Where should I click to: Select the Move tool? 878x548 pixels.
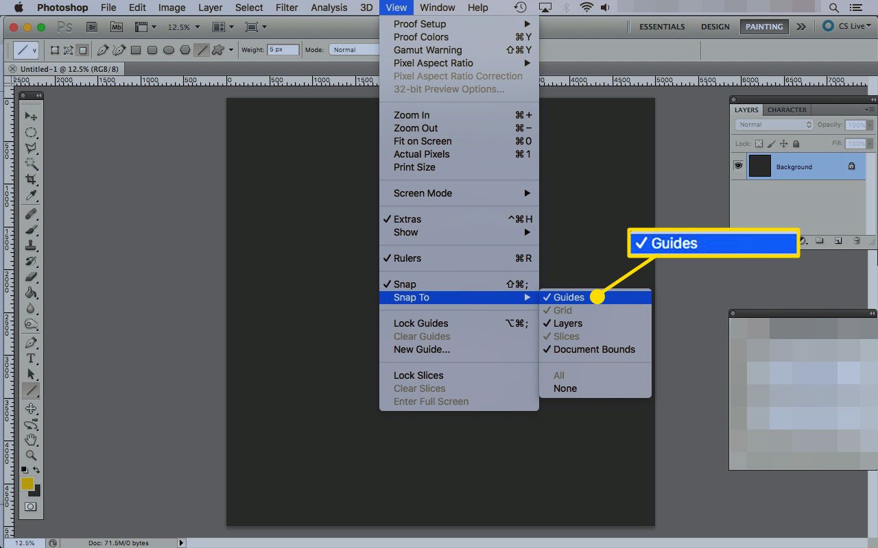tap(31, 116)
